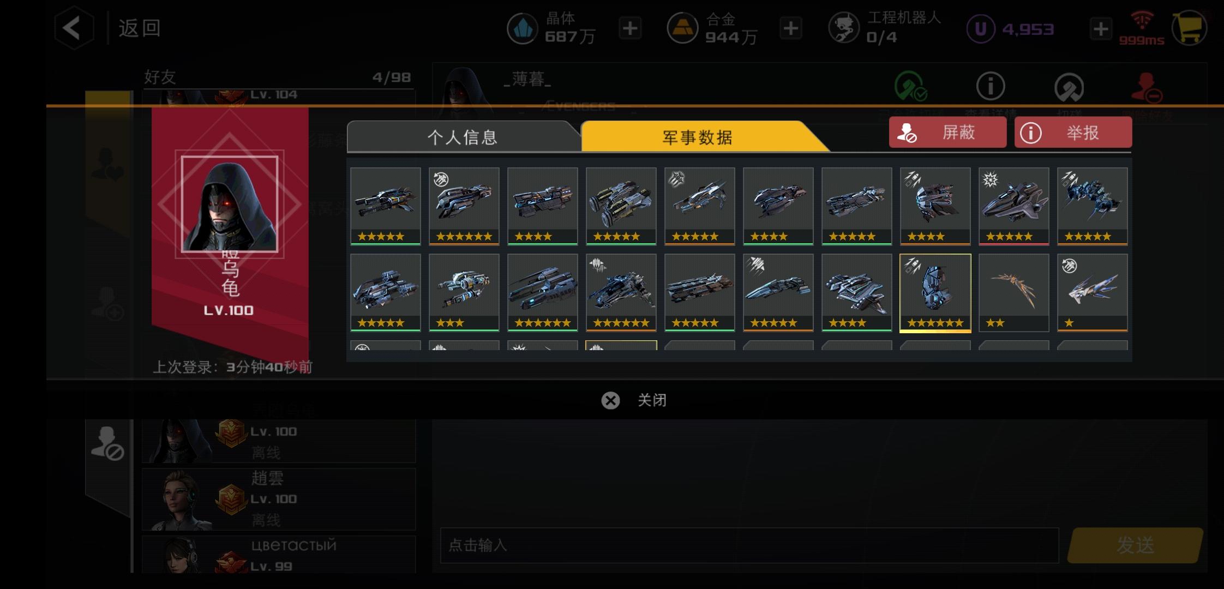
Task: Report the player using 举报 button
Action: [x=1073, y=133]
